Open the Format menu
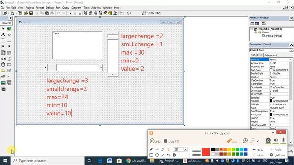Viewport: 294px width, 165px height. tap(40, 8)
